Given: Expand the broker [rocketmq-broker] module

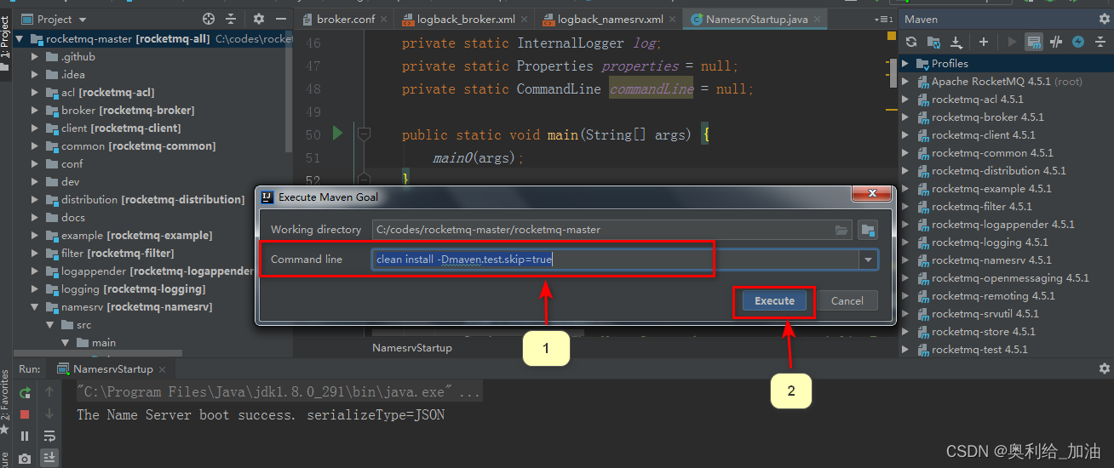Looking at the screenshot, I should click(x=35, y=111).
